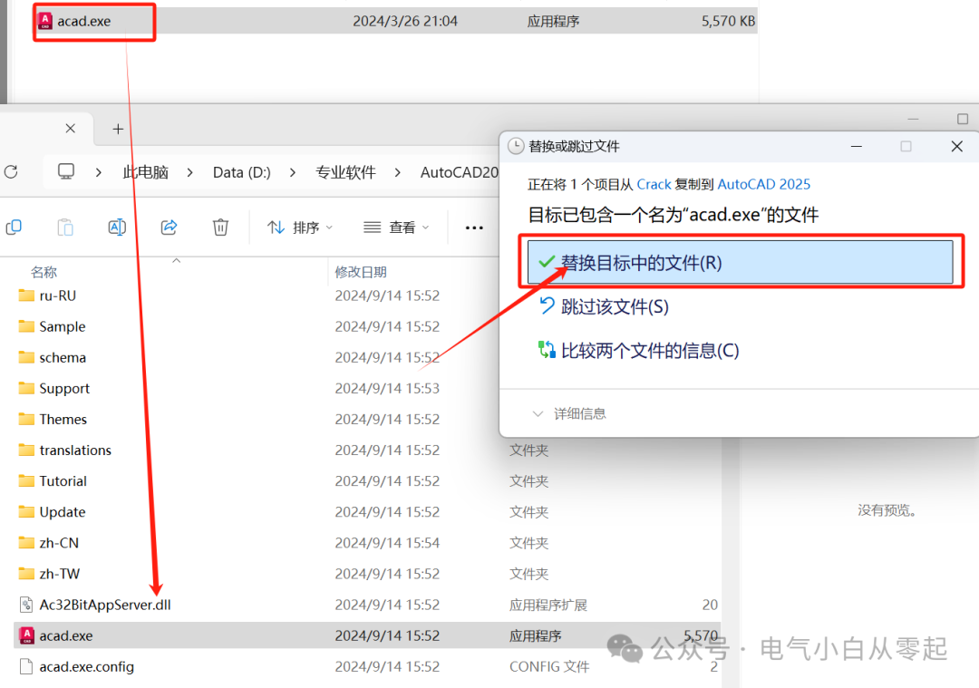Click AutoCAD icon of acad.exe in list

pyautogui.click(x=27, y=635)
